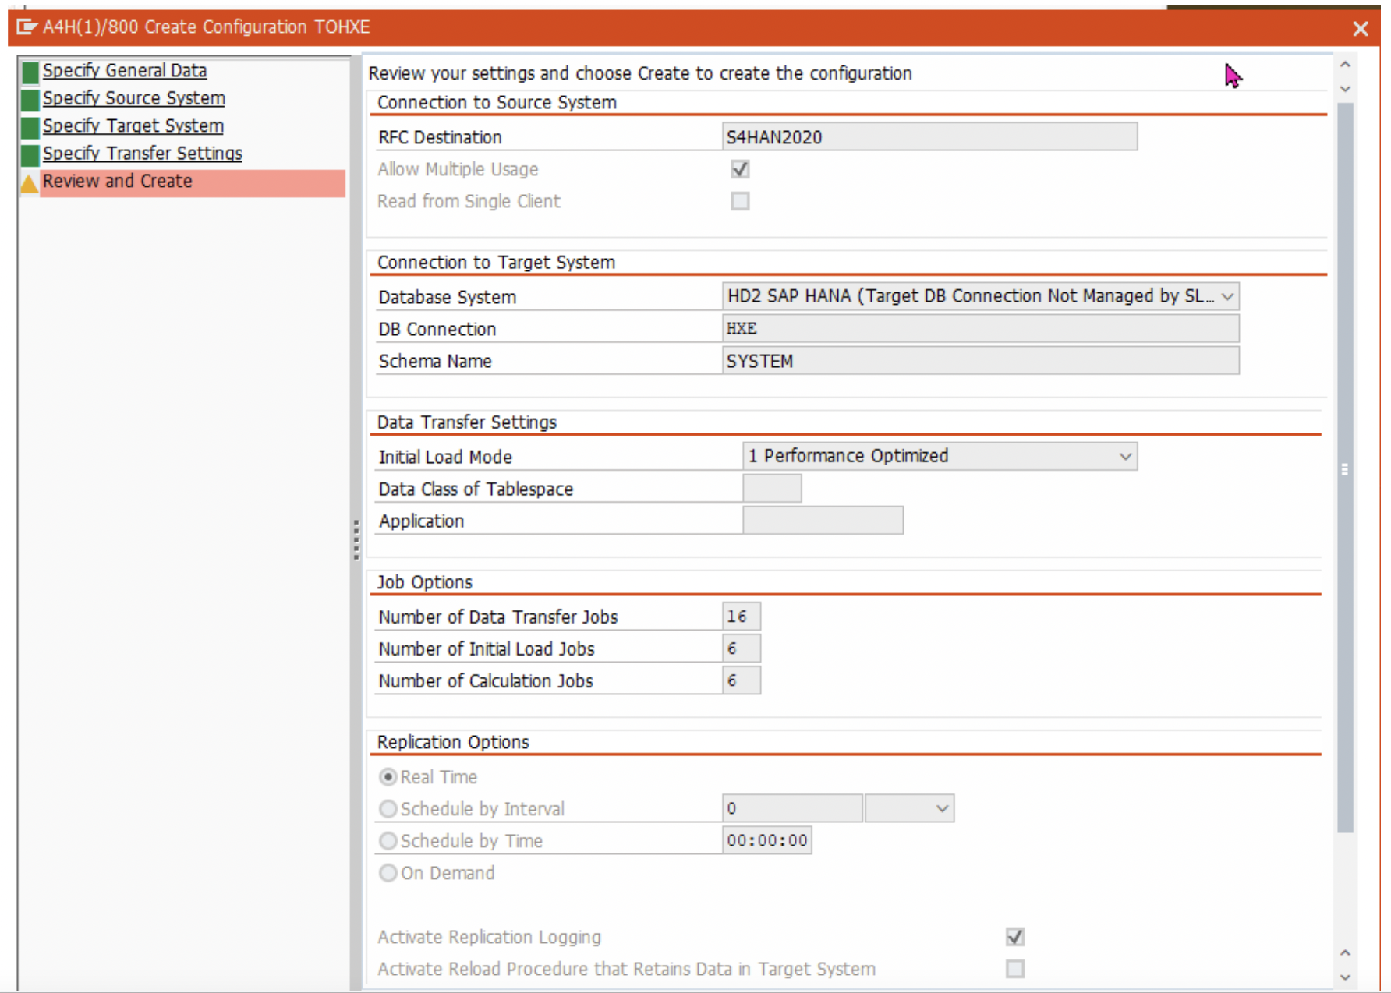Click the top scroll-up arrow of the scrollbar

(x=1345, y=65)
